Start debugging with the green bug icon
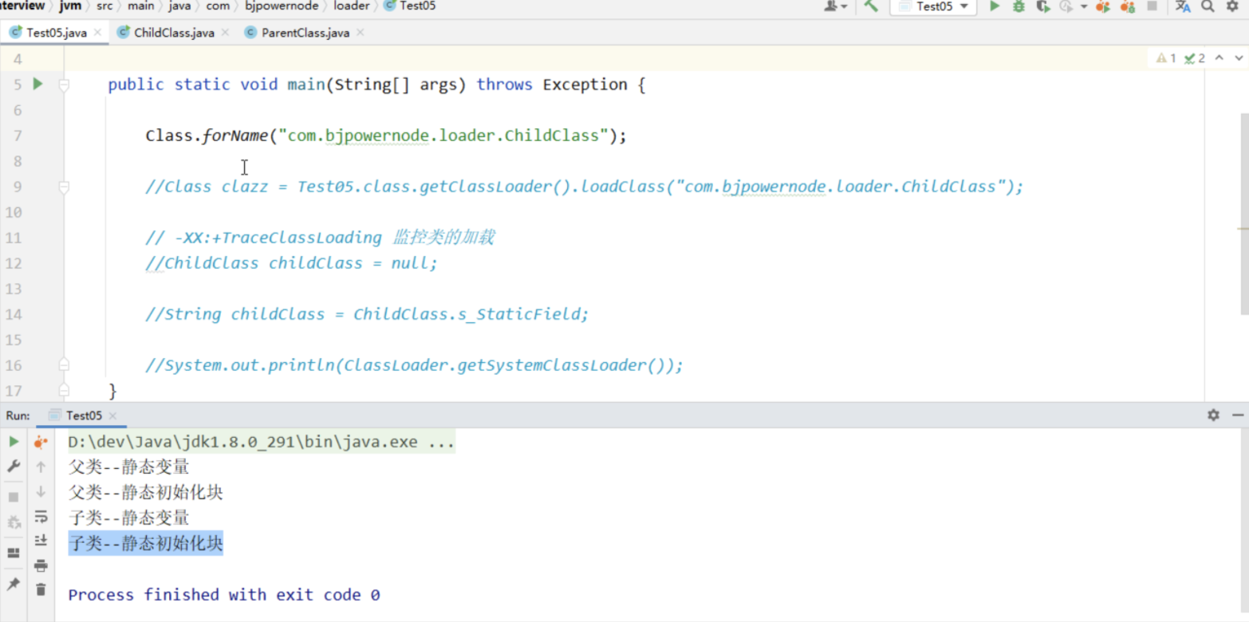 pyautogui.click(x=1019, y=6)
